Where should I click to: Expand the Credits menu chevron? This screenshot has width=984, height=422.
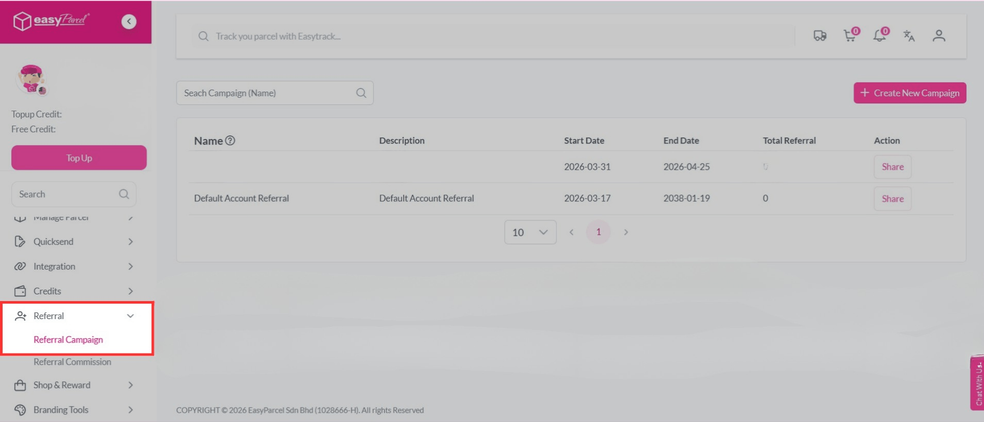click(130, 291)
